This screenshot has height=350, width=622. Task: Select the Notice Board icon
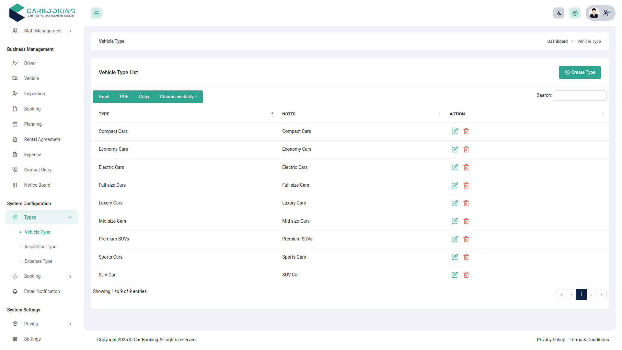pyautogui.click(x=15, y=185)
